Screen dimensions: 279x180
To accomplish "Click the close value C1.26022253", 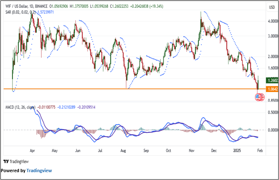I will (x=119, y=6).
